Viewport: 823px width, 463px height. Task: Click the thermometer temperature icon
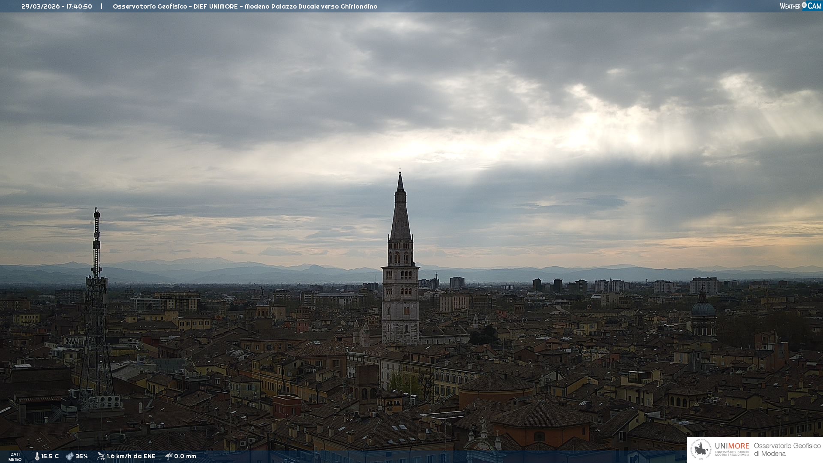37,456
